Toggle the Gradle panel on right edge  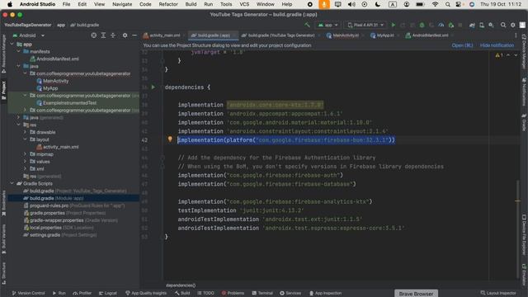coord(524,123)
